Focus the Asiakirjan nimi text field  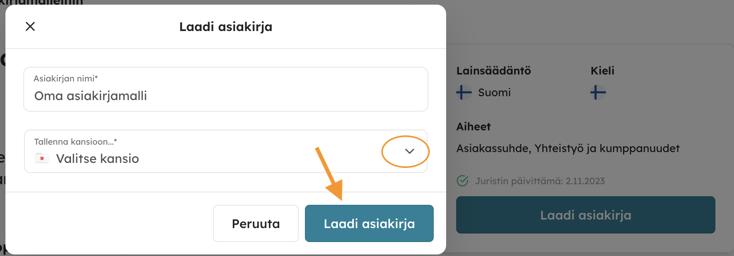click(225, 96)
